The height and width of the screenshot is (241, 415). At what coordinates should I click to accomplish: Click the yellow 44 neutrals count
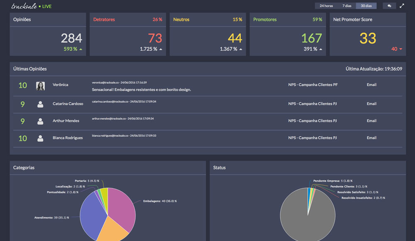pos(235,38)
